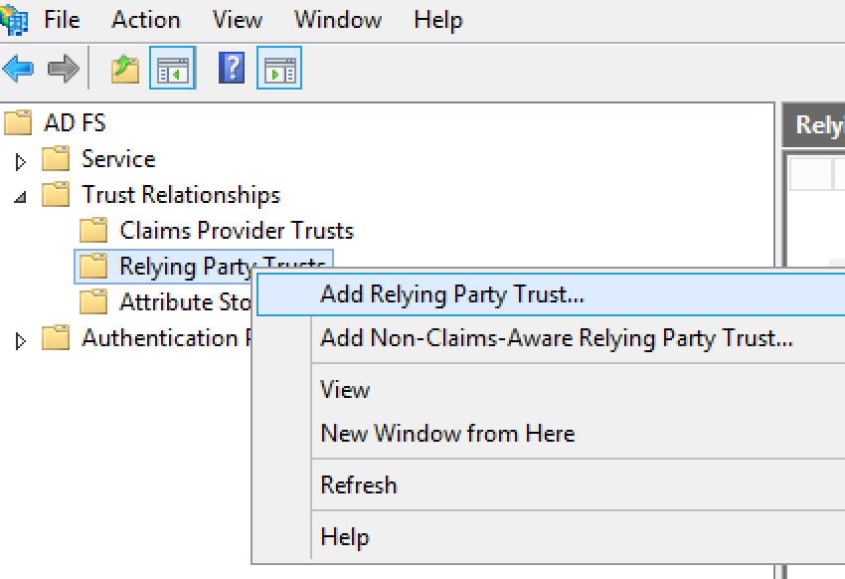
Task: Click the Claims Provider Trusts folder icon
Action: [93, 231]
